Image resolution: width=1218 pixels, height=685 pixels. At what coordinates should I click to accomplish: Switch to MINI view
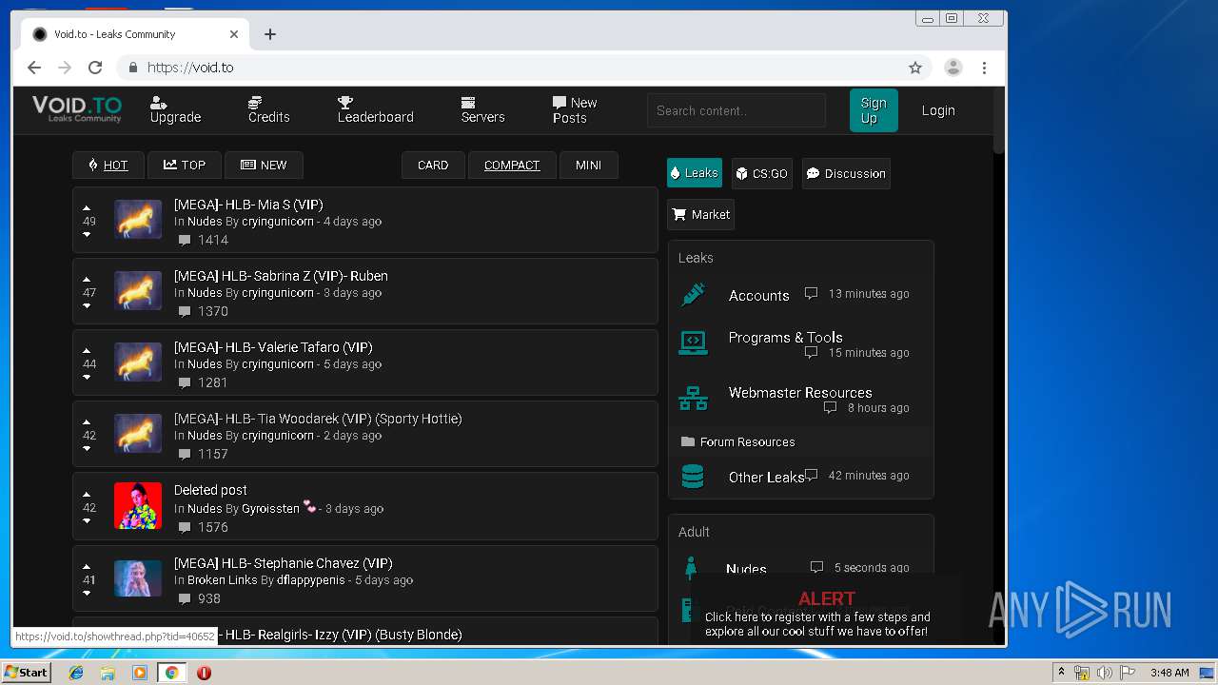(x=588, y=165)
